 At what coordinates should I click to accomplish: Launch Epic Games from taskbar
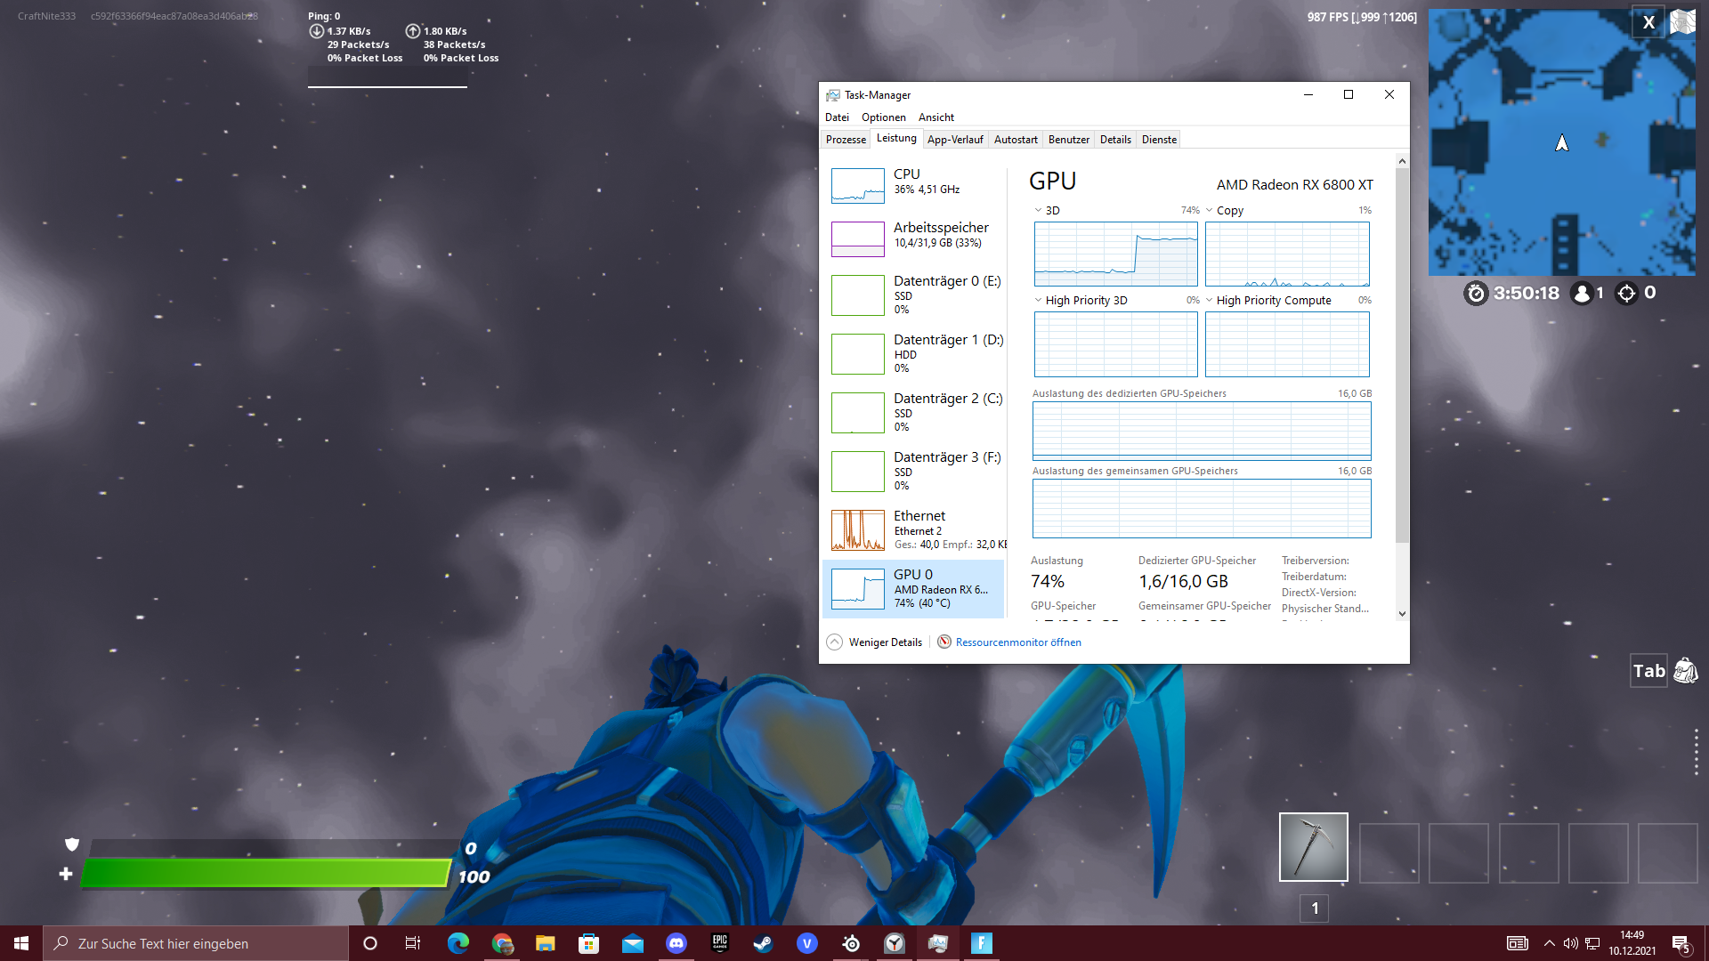click(x=720, y=943)
